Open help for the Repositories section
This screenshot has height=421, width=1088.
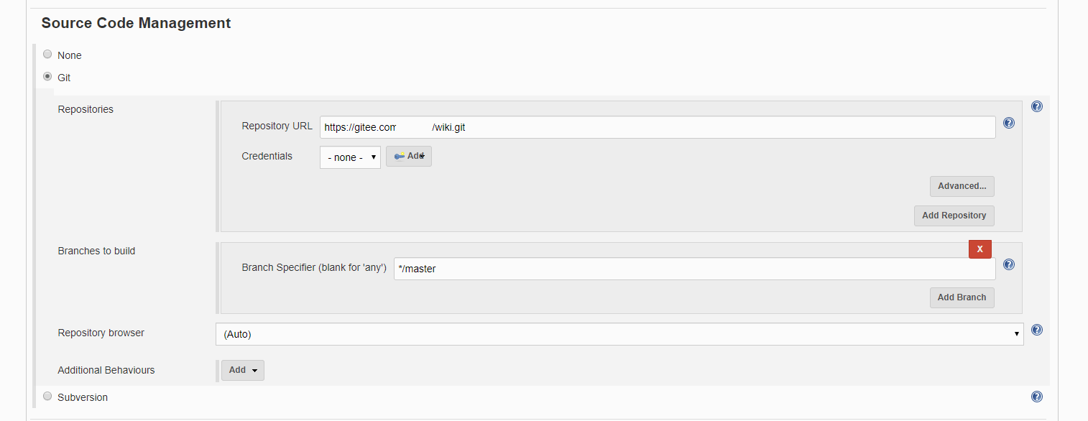1036,106
